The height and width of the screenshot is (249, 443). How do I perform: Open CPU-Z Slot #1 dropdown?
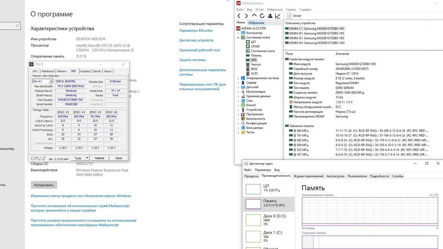point(51,82)
